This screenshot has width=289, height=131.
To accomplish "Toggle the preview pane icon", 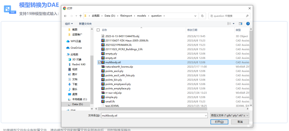I will tap(240, 24).
